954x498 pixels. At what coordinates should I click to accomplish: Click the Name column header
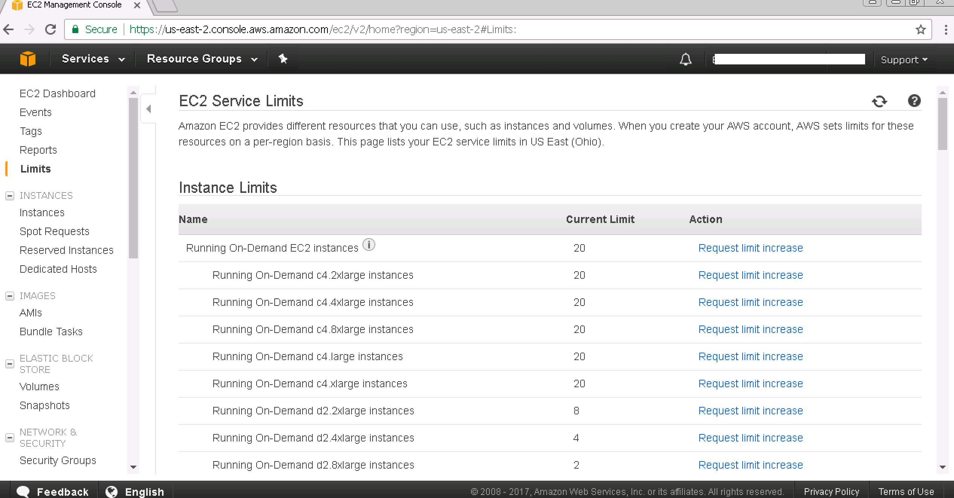(193, 219)
